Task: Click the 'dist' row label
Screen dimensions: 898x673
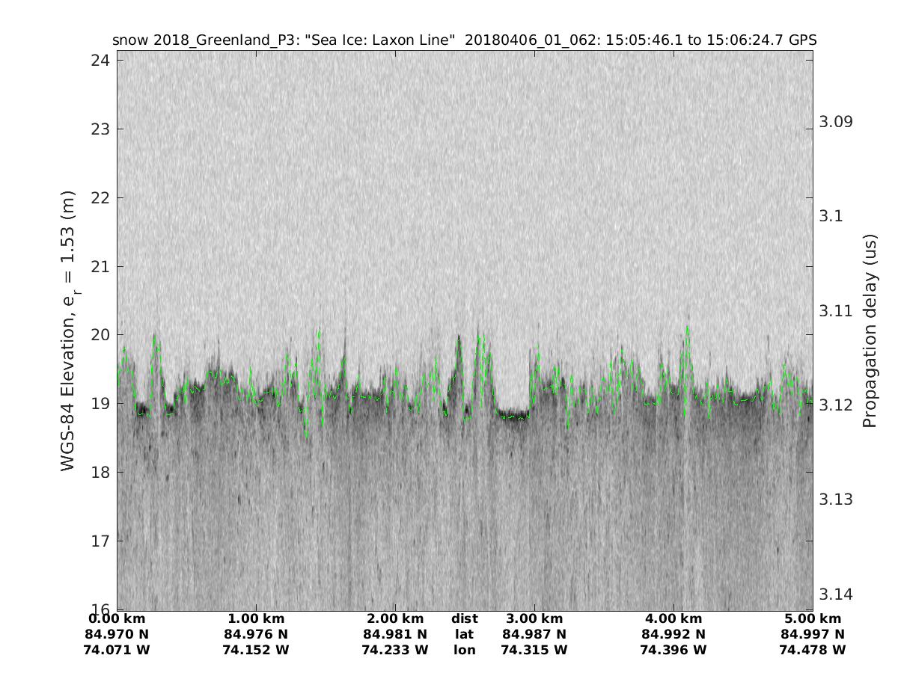Action: point(464,618)
